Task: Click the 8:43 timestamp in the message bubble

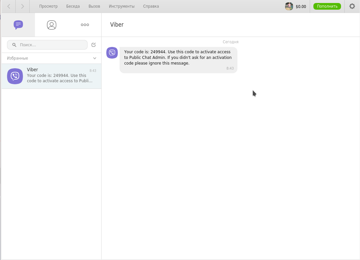Action: point(230,68)
